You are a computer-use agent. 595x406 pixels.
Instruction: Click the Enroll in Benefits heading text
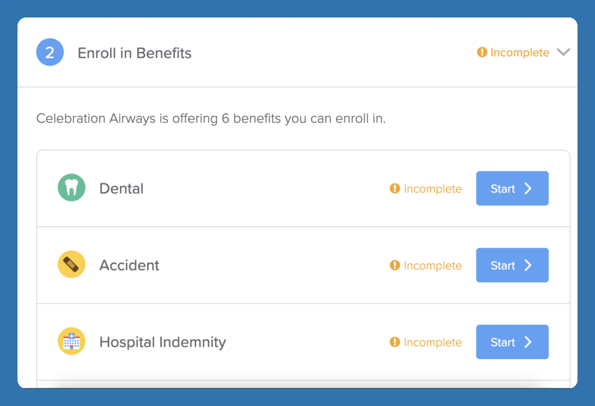tap(135, 53)
